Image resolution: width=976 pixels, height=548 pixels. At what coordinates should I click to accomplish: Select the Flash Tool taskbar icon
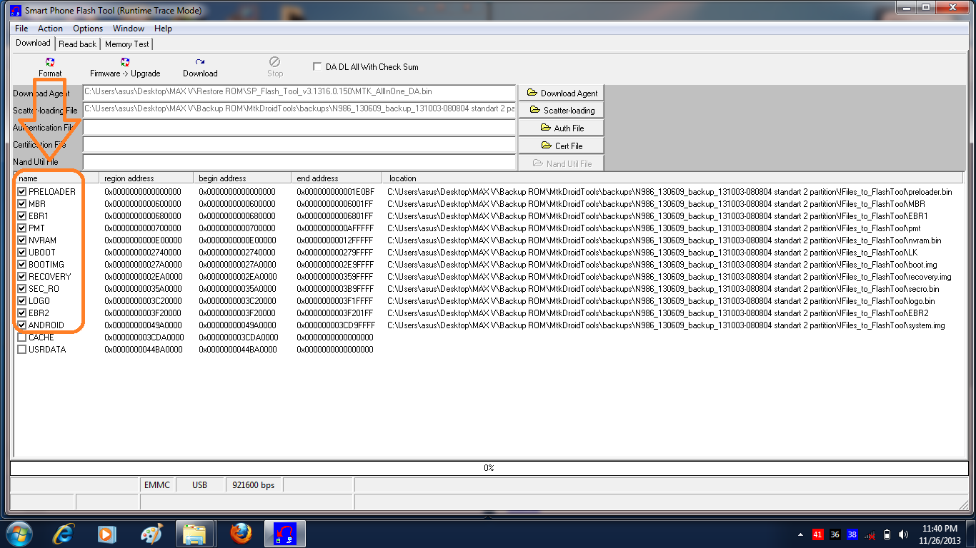coord(286,533)
